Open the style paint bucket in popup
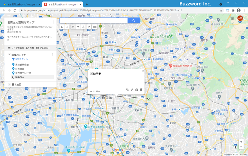The height and width of the screenshot is (156, 248). pos(127,90)
